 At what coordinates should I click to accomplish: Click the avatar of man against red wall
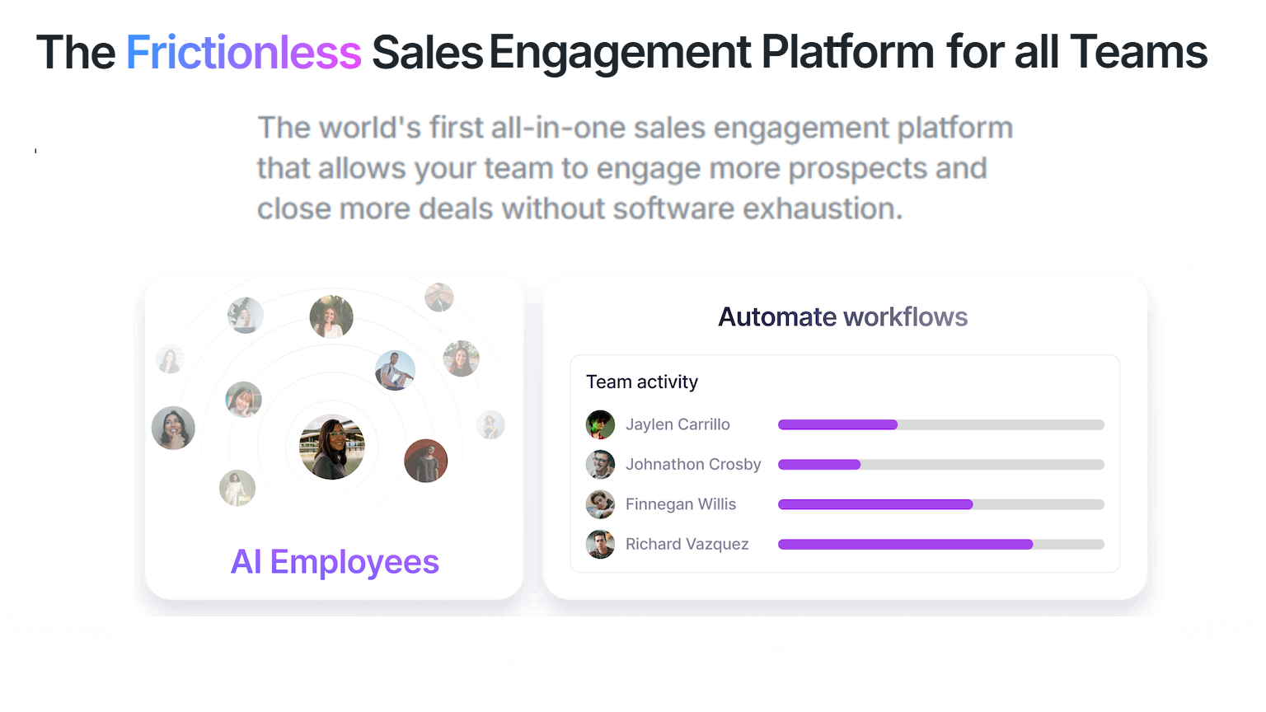pos(425,461)
